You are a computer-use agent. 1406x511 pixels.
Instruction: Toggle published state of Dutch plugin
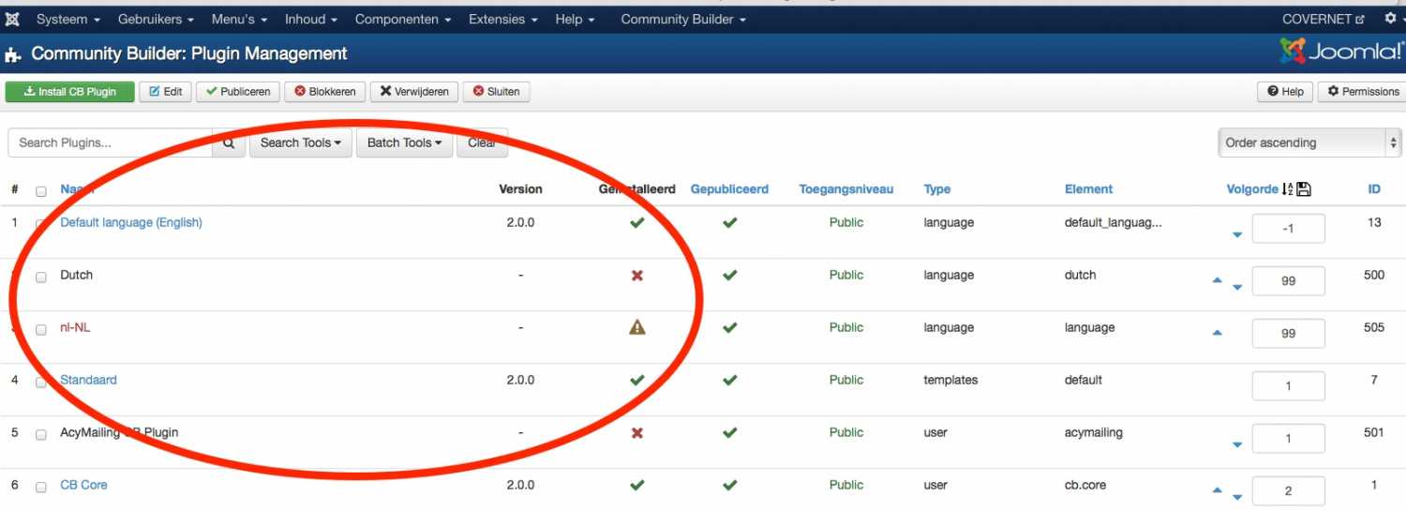coord(730,276)
